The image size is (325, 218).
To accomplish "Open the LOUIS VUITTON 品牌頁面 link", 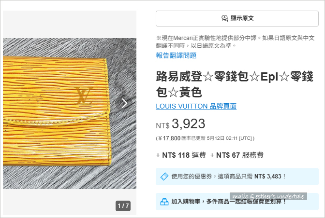I will click(196, 106).
